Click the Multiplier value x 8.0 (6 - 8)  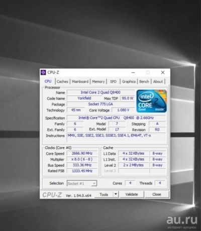(x=82, y=159)
